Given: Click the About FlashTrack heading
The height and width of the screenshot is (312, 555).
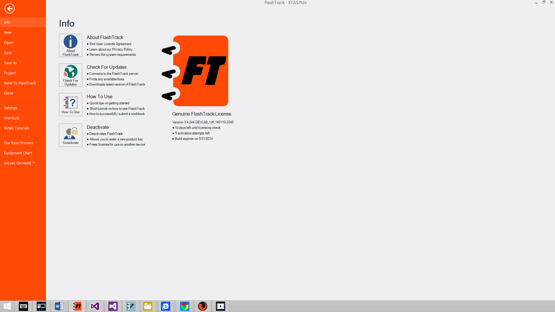Looking at the screenshot, I should pos(105,37).
